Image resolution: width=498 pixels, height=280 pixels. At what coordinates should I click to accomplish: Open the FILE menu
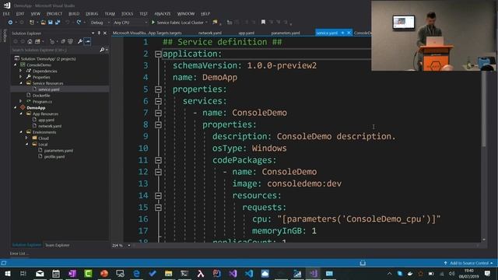point(6,14)
